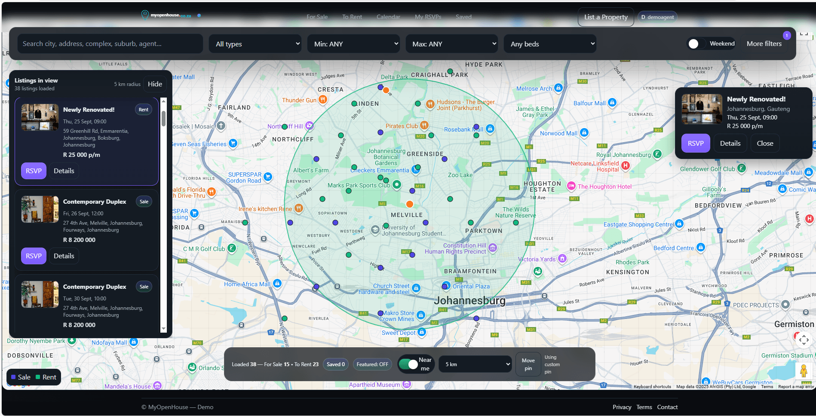Click the orange listing pin near Melville

[409, 204]
